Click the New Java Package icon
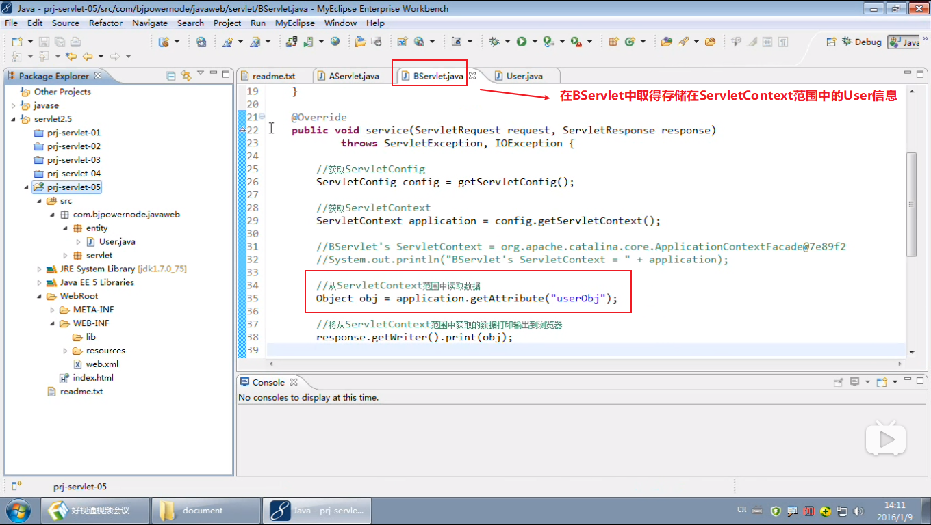 [613, 42]
